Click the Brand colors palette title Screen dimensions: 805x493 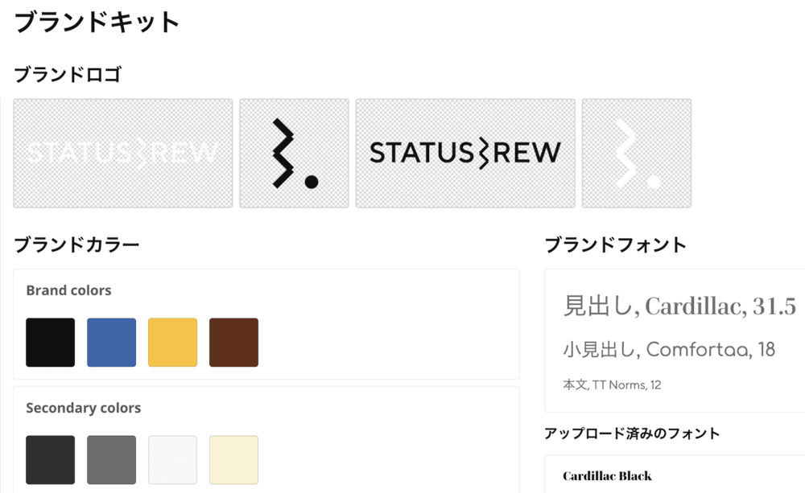68,290
